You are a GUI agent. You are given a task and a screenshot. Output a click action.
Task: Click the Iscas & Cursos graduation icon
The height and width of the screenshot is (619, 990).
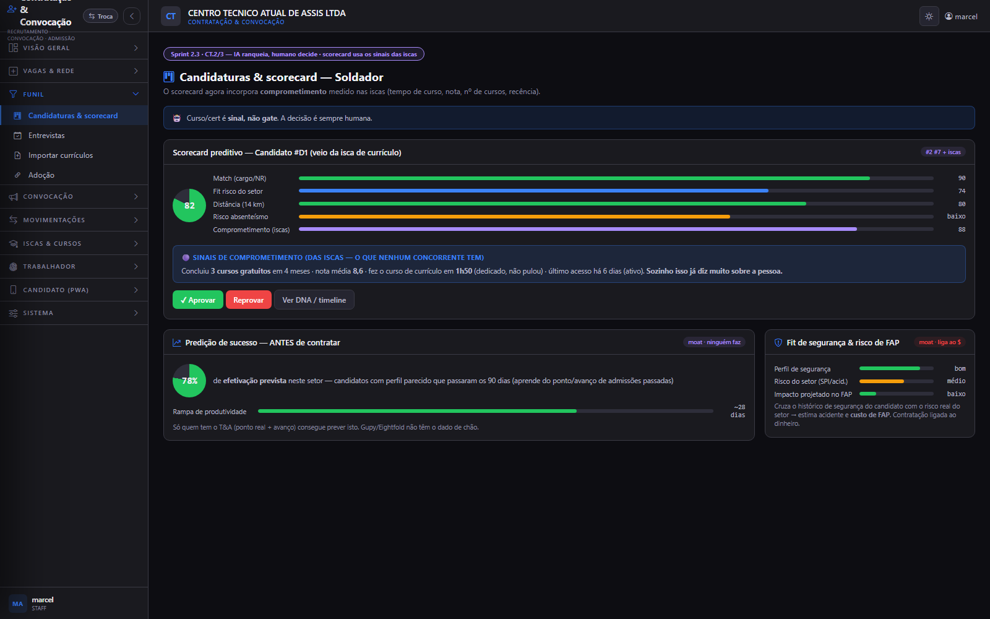(x=14, y=243)
